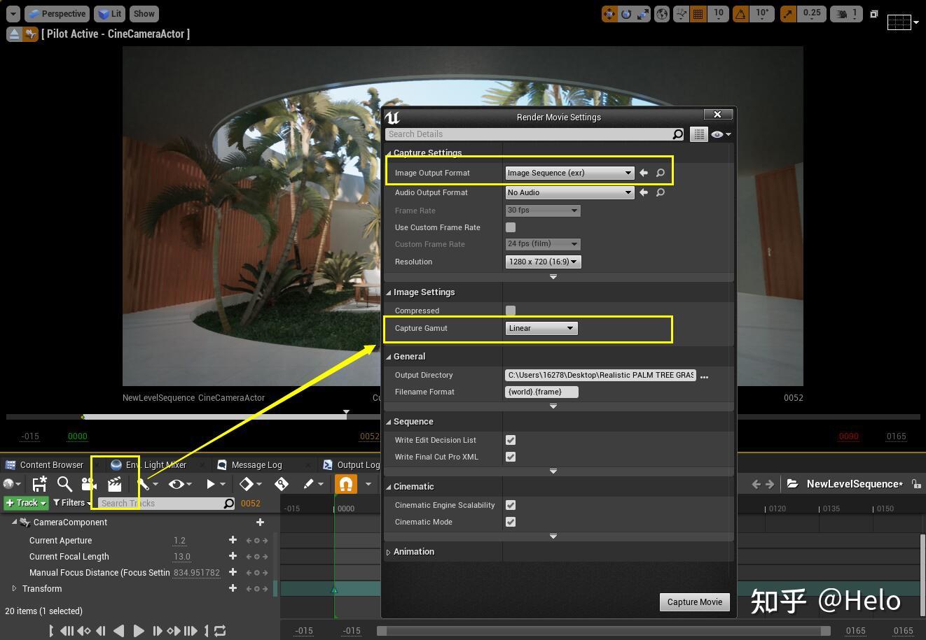Type in the Search Tracks field
Screen dimensions: 926x640
(163, 503)
